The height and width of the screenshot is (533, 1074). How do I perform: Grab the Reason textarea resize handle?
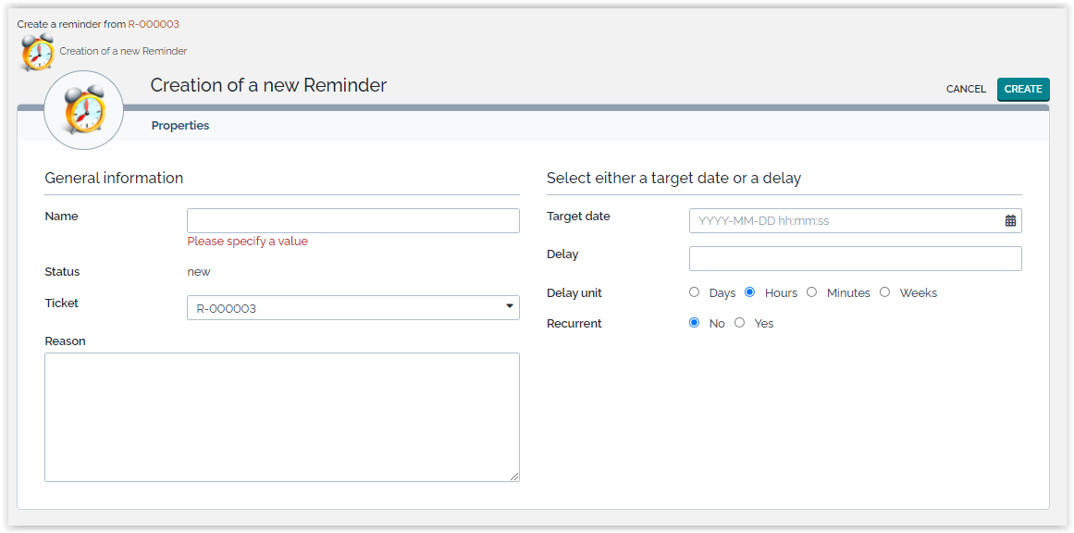[x=514, y=477]
